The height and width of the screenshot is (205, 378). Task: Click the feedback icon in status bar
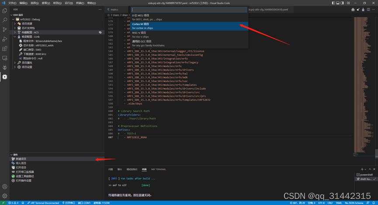point(368,203)
